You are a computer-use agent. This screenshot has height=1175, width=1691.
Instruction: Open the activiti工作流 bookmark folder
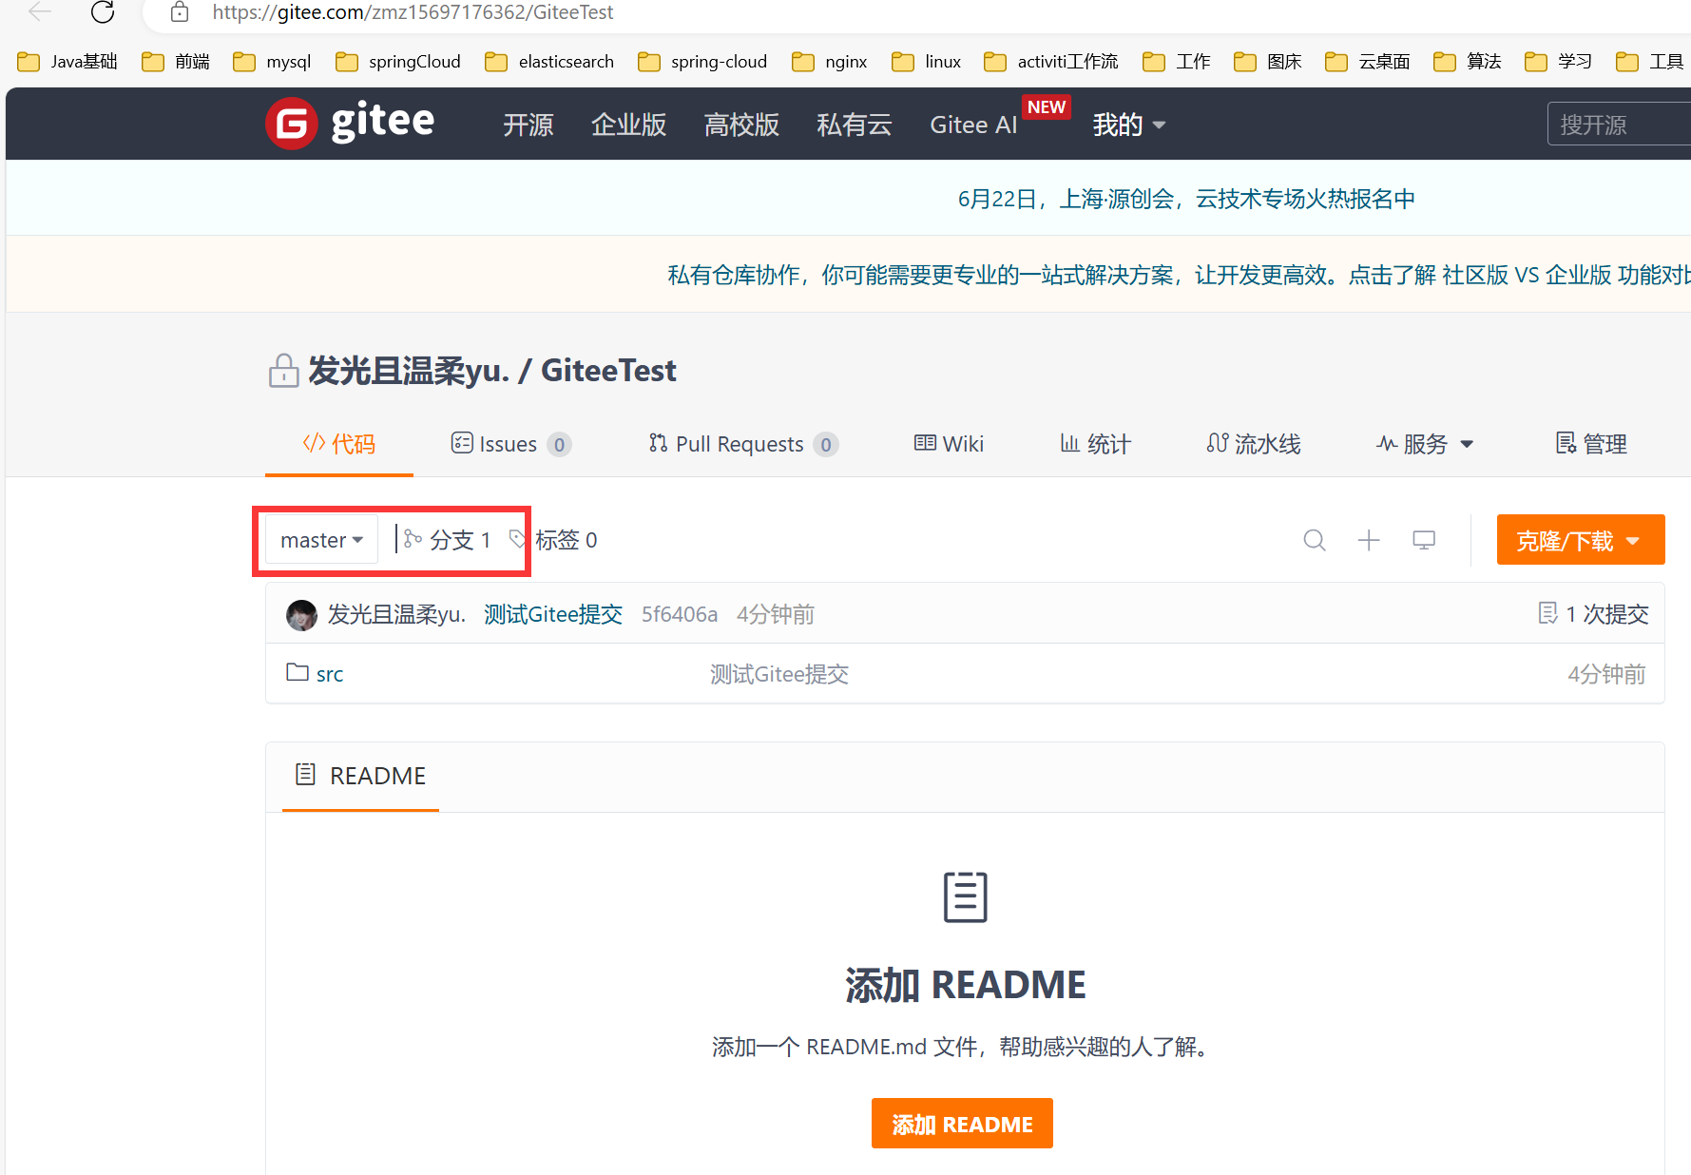(1051, 62)
